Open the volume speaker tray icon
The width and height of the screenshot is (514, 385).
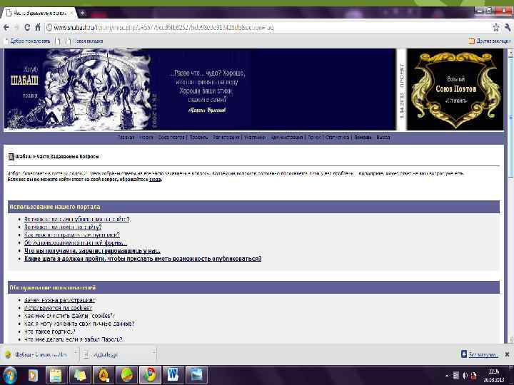click(465, 376)
